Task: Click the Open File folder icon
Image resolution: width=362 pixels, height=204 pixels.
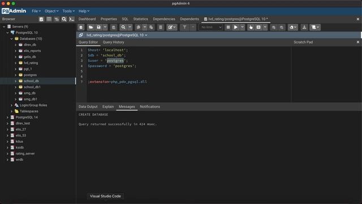Action: 90,27
